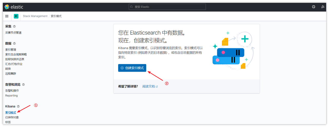Click the green space avatar icon
The image size is (329, 127).
coord(16,16)
